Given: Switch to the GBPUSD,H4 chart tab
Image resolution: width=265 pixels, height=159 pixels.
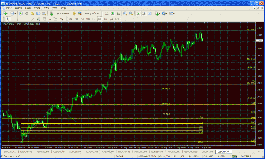Looking at the screenshot, I should (x=43, y=151).
